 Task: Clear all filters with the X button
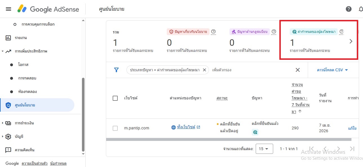[298, 70]
